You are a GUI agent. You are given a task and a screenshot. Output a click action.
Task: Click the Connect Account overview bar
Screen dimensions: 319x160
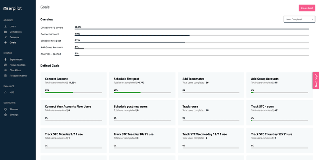point(192,35)
